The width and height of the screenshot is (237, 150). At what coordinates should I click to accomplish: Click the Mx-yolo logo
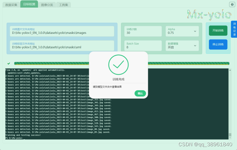(209, 15)
